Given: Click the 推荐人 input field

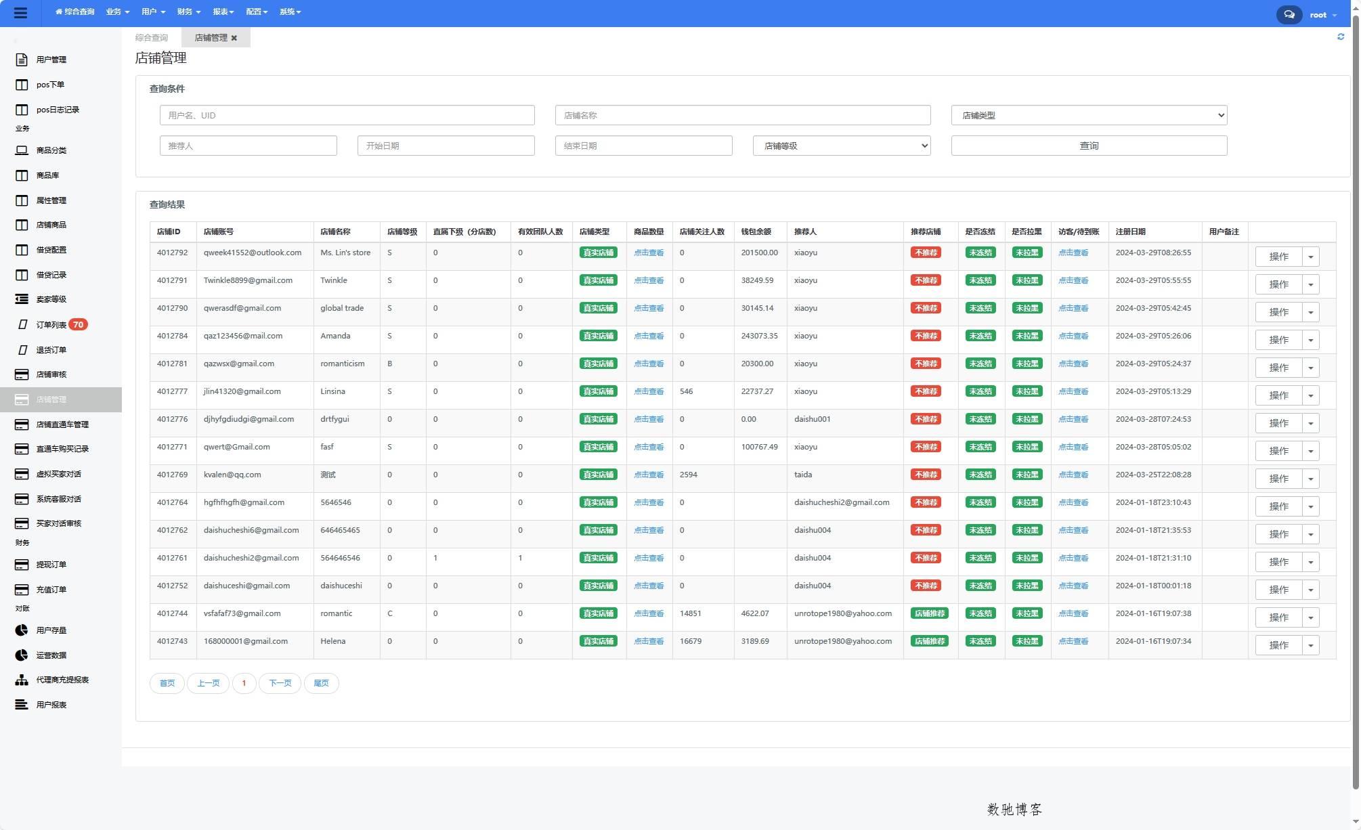Looking at the screenshot, I should click(x=248, y=146).
